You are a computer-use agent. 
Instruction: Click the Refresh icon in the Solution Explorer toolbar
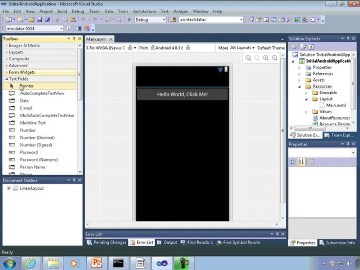(312, 47)
